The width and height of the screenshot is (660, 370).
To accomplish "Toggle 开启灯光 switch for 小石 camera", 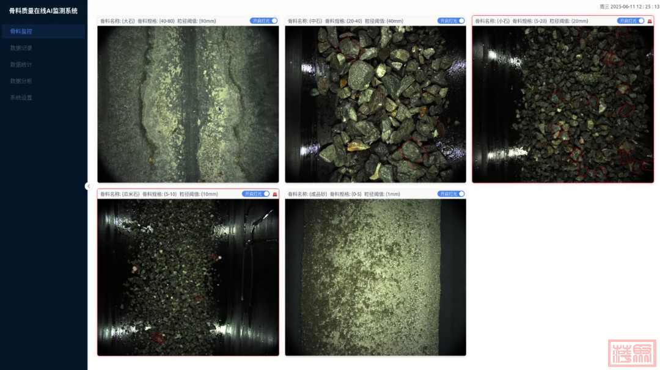I will 631,21.
